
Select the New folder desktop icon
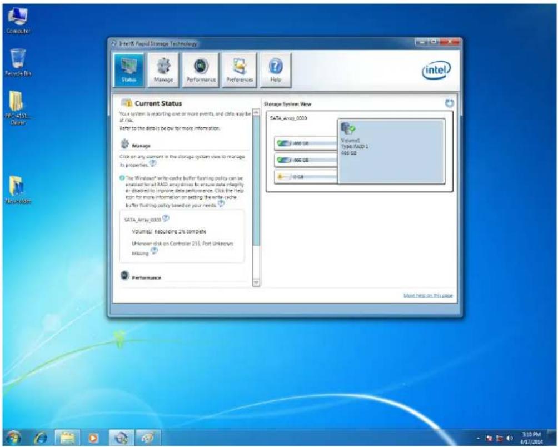[18, 190]
